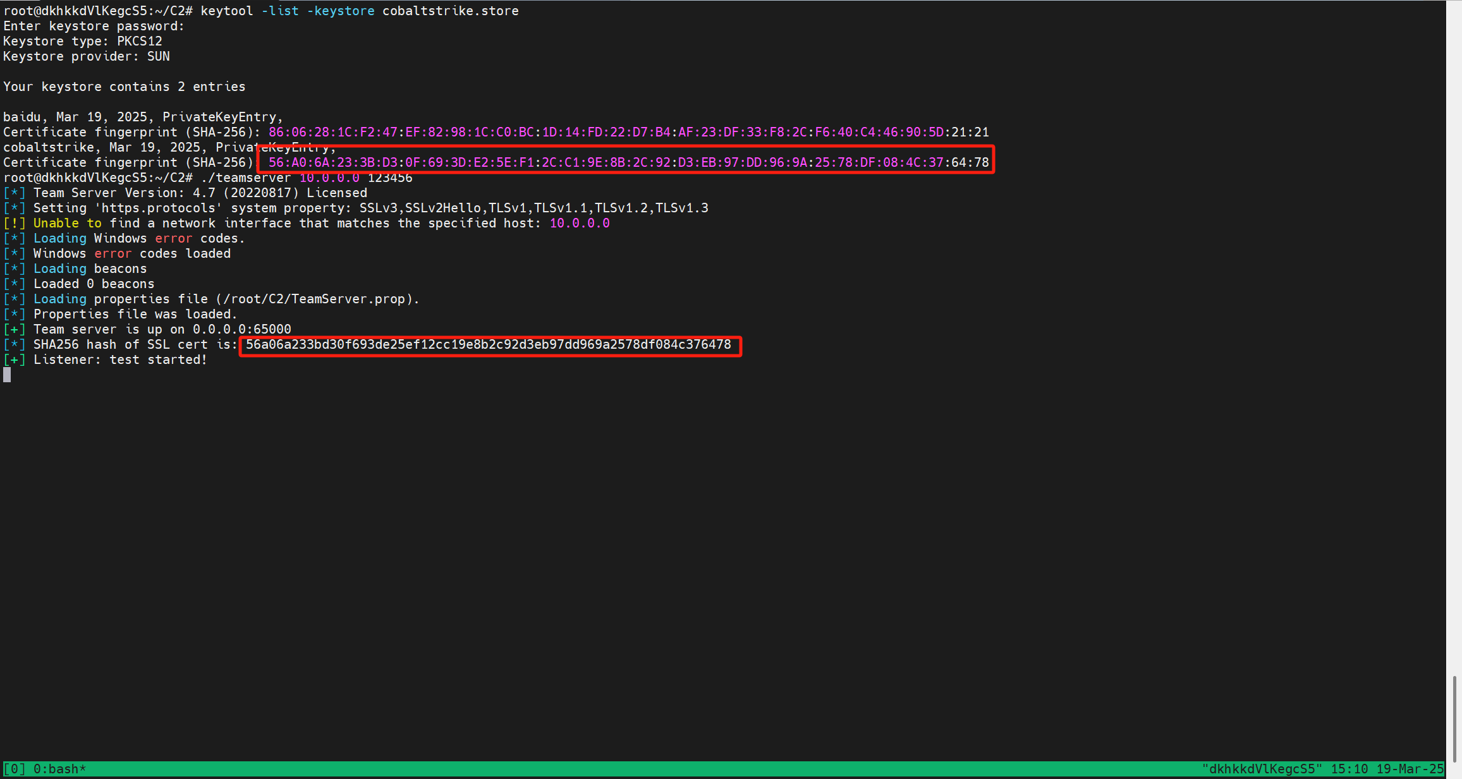Image resolution: width=1462 pixels, height=779 pixels.
Task: Select the tmux window '0:bash*' in status bar
Action: (x=59, y=769)
